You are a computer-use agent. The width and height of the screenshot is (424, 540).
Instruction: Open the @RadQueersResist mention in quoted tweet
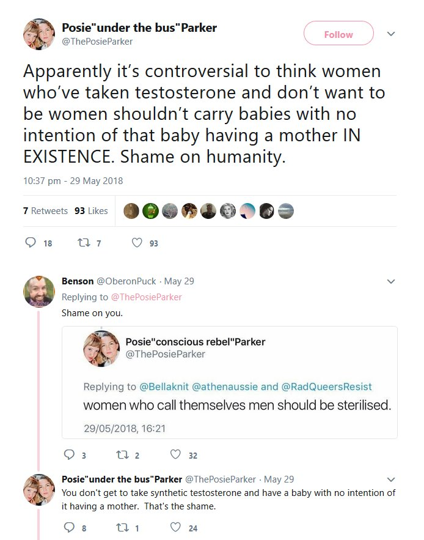pyautogui.click(x=326, y=387)
